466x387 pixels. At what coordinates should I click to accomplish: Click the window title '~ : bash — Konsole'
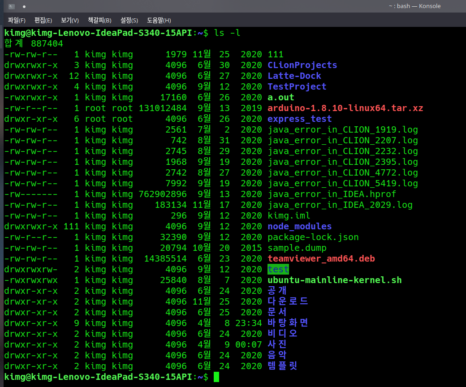414,6
